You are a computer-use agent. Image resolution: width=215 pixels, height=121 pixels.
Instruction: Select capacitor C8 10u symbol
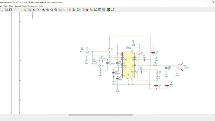(x=141, y=72)
